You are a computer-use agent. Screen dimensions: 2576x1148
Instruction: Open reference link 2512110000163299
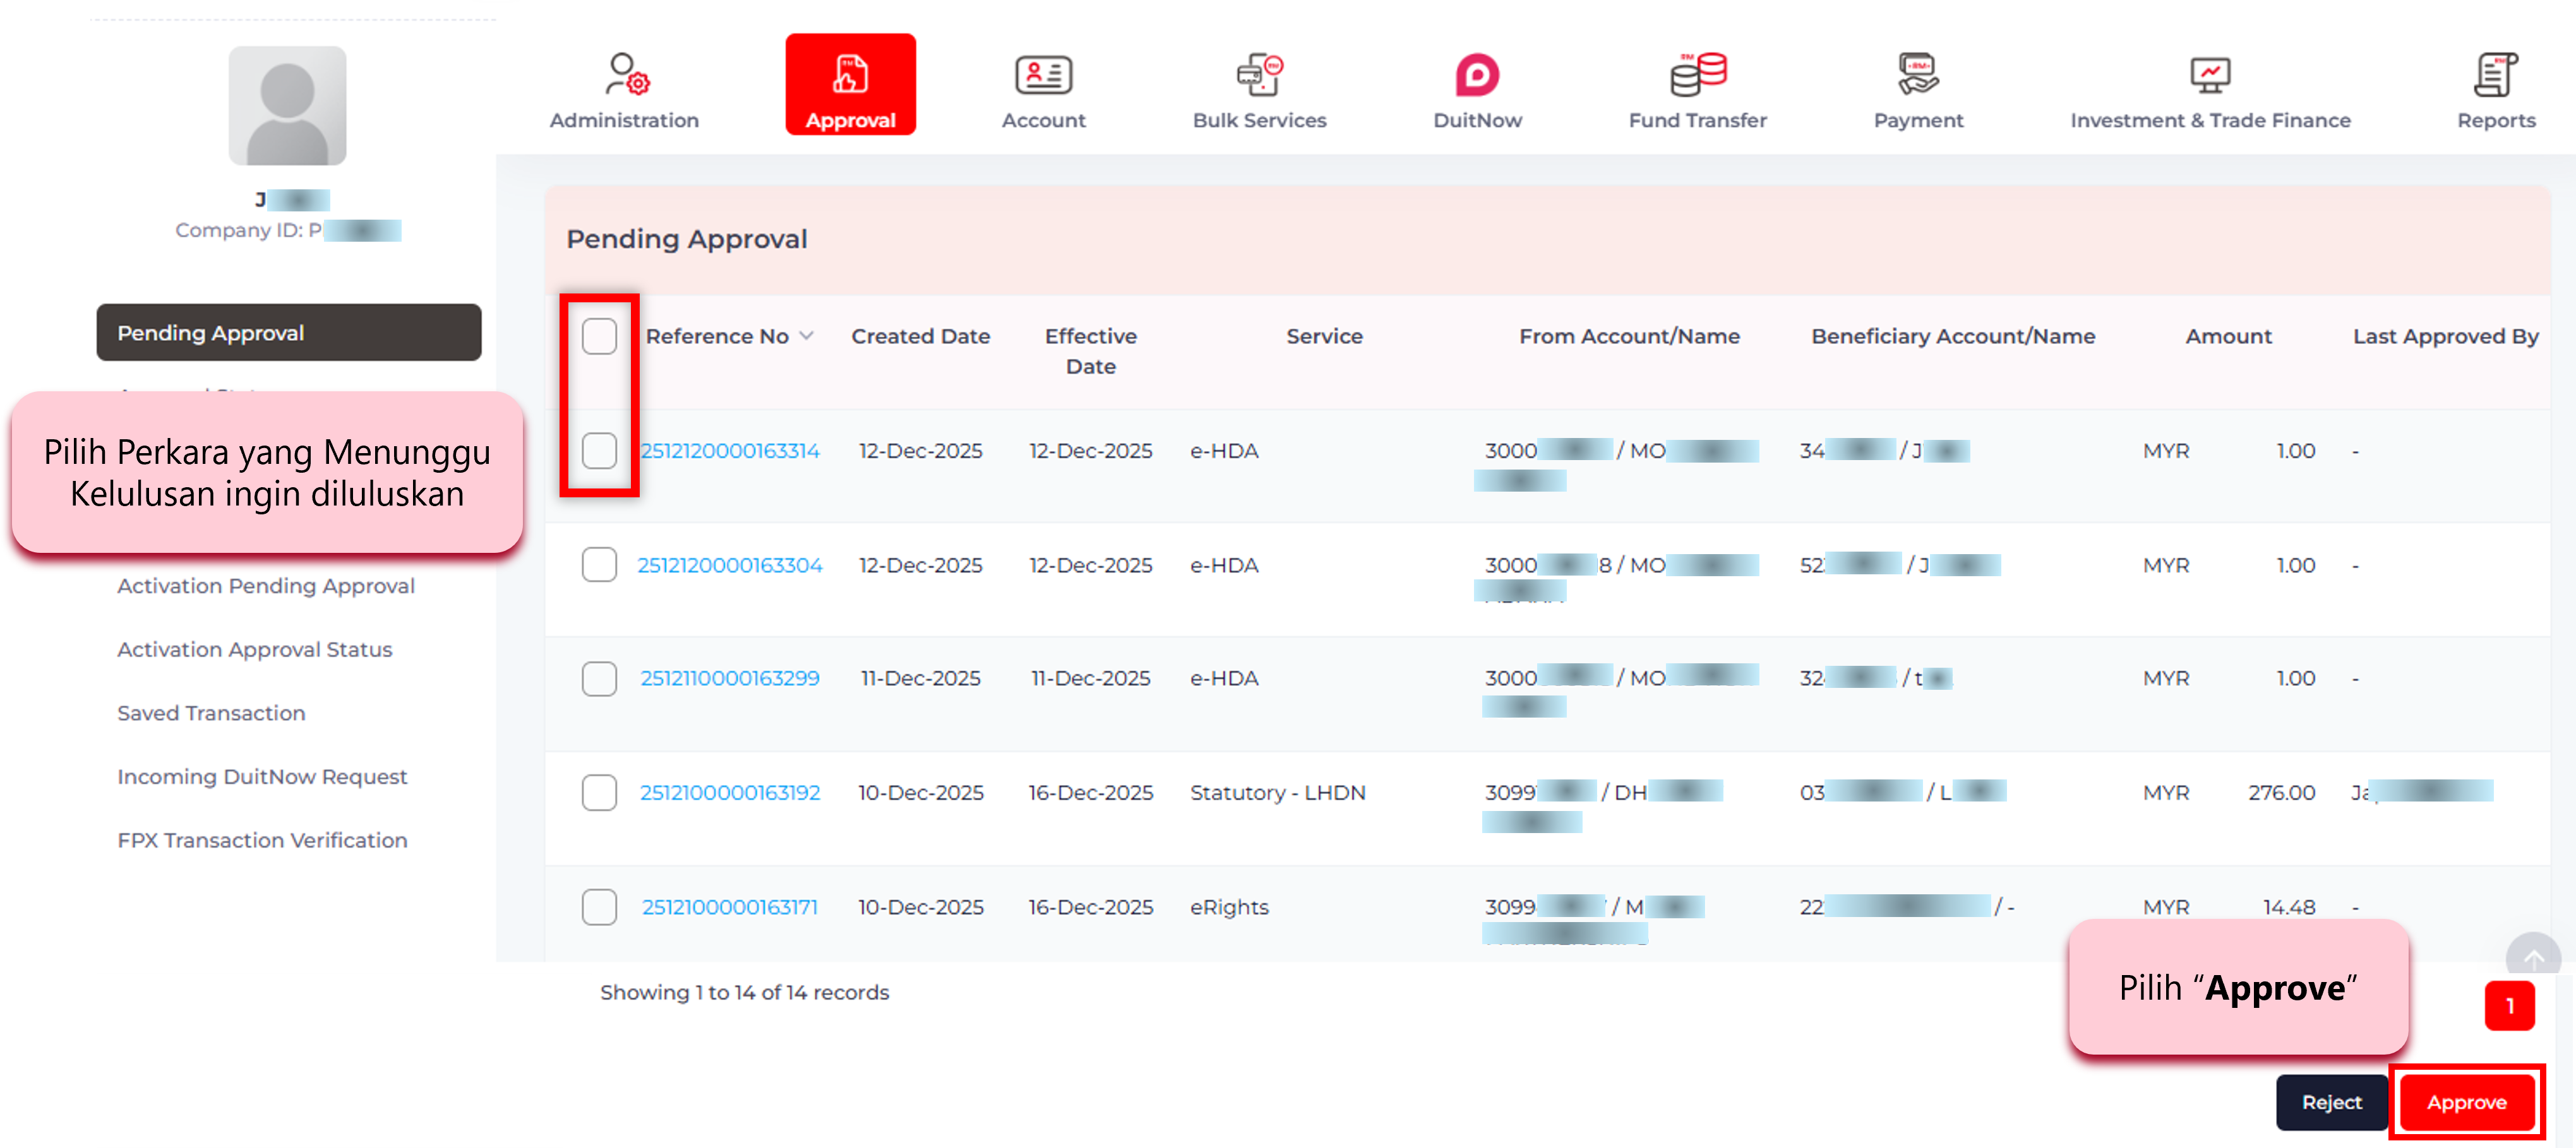(730, 678)
